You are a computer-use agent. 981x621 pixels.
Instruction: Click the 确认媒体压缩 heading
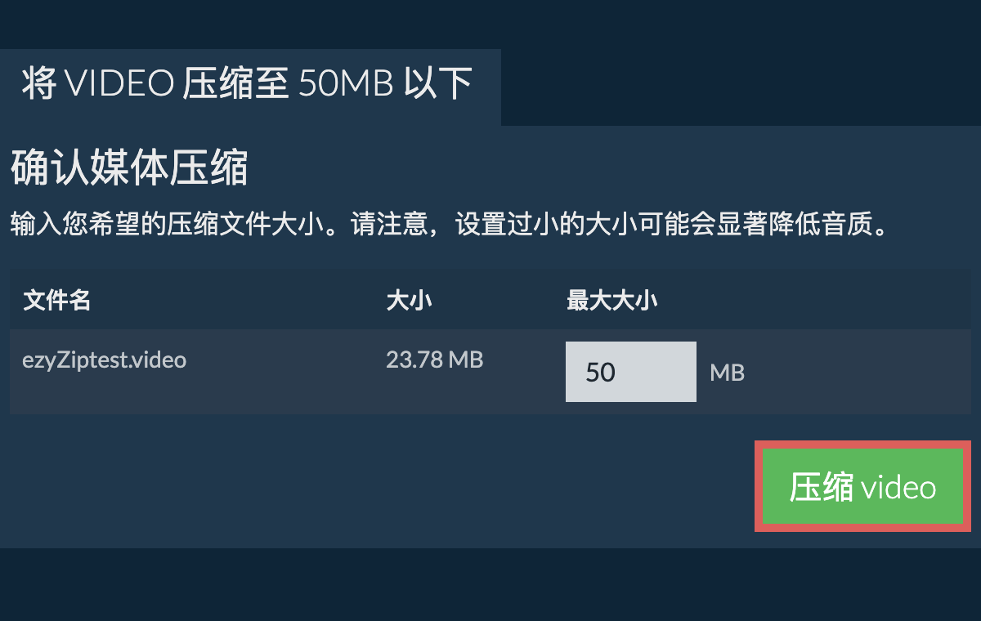129,169
